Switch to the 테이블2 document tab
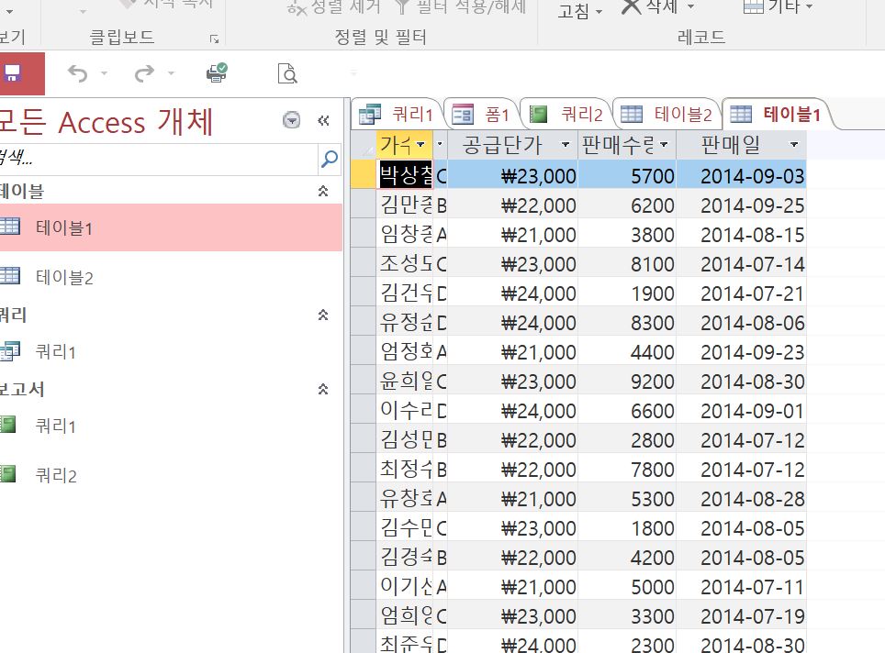This screenshot has width=885, height=653. click(x=667, y=115)
